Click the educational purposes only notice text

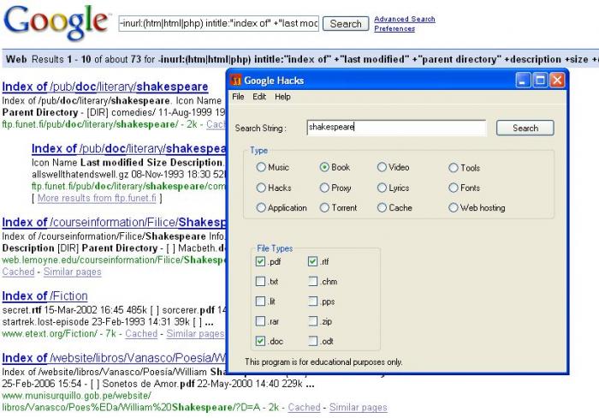(323, 361)
